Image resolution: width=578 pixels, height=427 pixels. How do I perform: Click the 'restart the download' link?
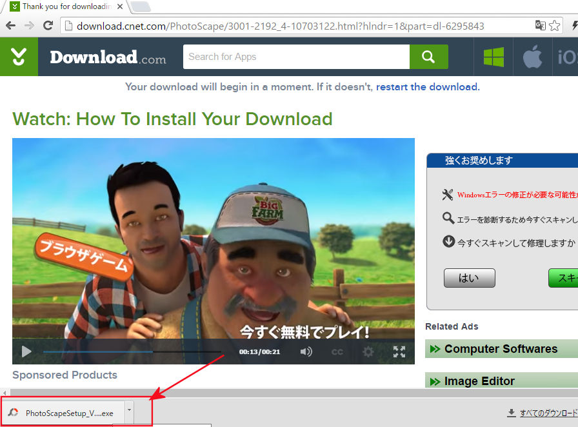(426, 87)
